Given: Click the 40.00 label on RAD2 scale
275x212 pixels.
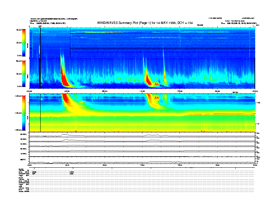Looking at the screenshot, I should pos(19,30).
